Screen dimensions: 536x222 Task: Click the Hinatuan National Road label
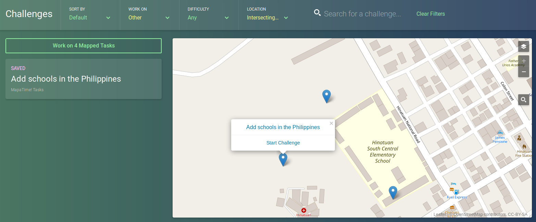408,124
